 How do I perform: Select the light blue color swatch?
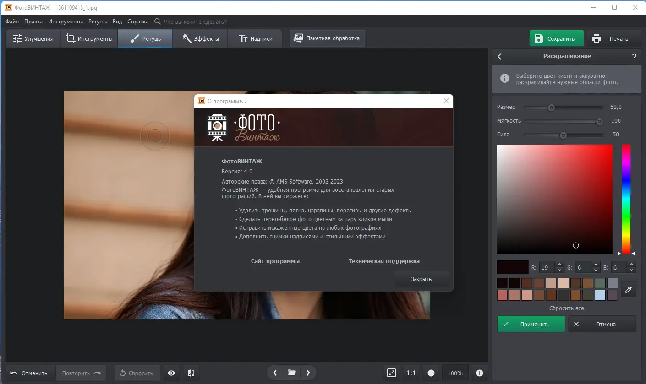600,295
